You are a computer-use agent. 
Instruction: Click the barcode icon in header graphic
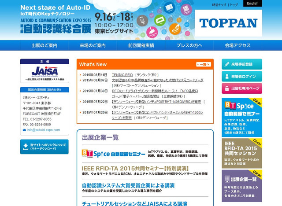pyautogui.click(x=169, y=8)
